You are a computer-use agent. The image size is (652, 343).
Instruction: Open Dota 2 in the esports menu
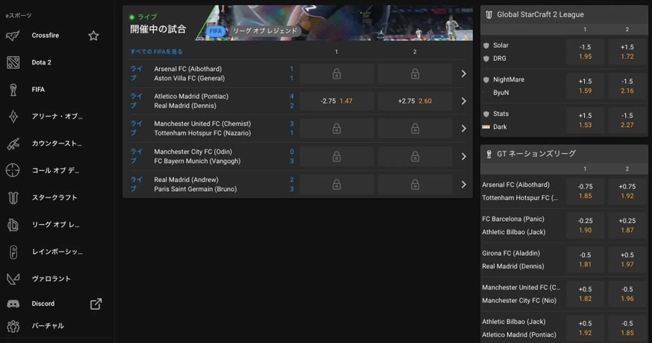(41, 62)
